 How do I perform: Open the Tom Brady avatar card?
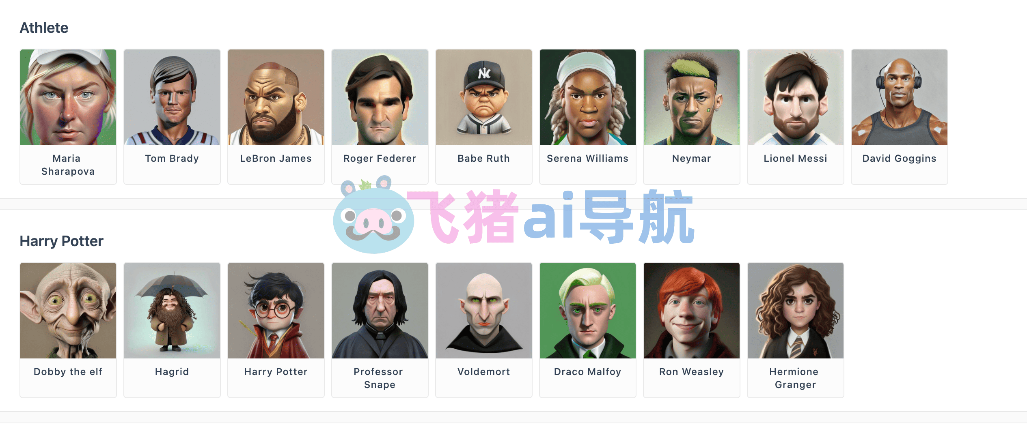172,117
